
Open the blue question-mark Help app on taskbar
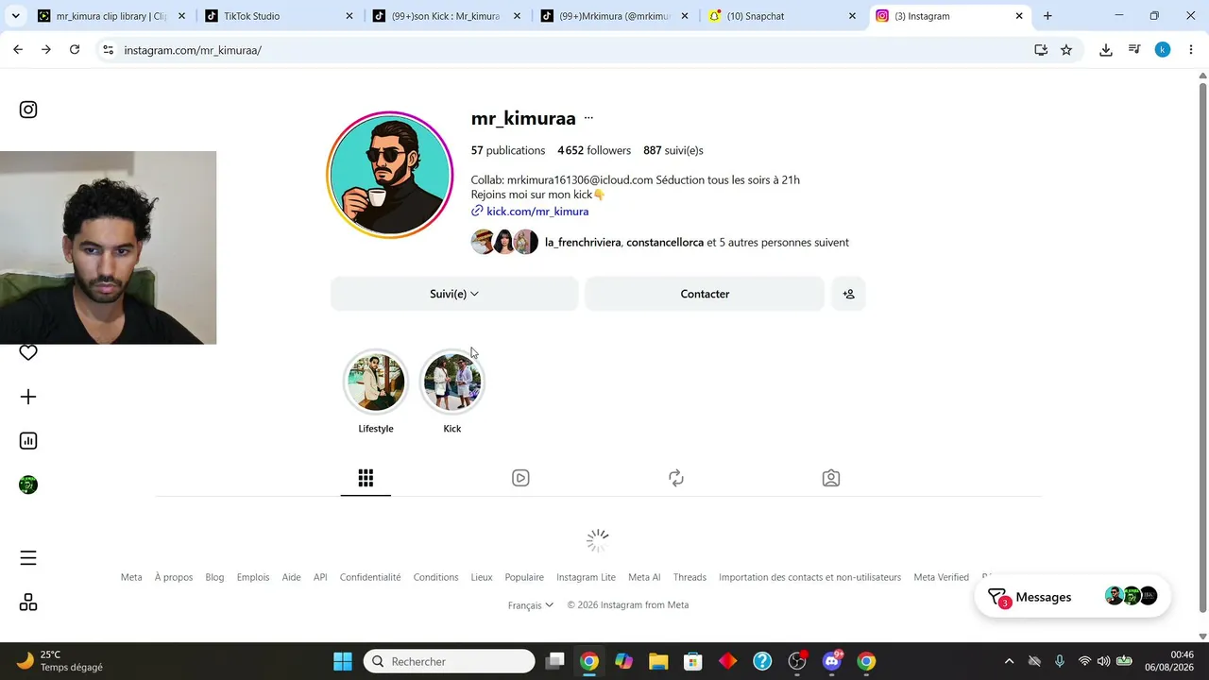point(762,661)
